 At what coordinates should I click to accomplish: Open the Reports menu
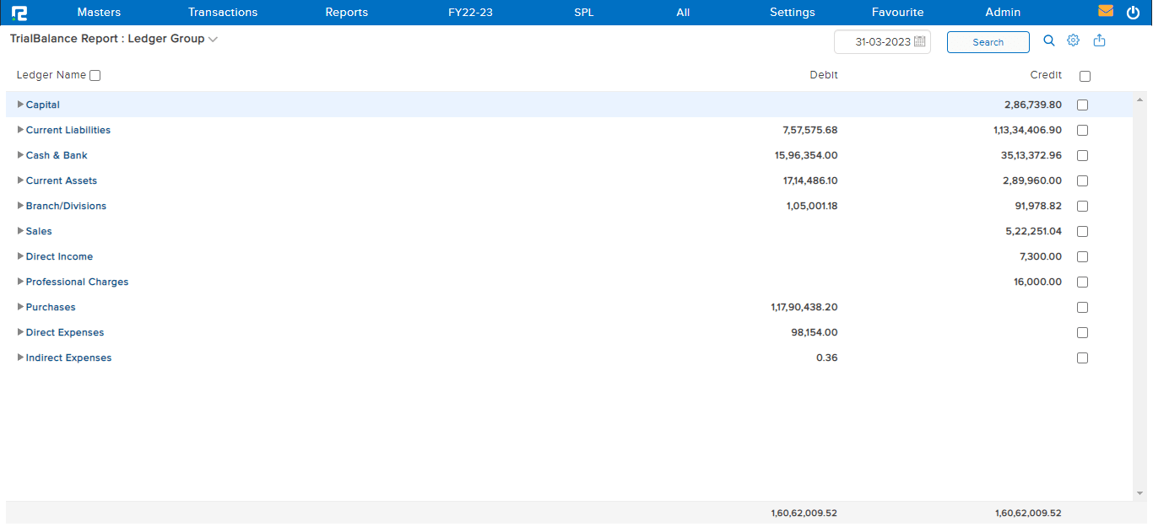(x=346, y=13)
